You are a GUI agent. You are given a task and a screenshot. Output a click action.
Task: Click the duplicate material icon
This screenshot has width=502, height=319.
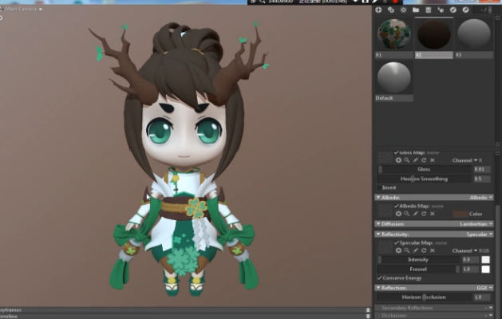click(391, 10)
